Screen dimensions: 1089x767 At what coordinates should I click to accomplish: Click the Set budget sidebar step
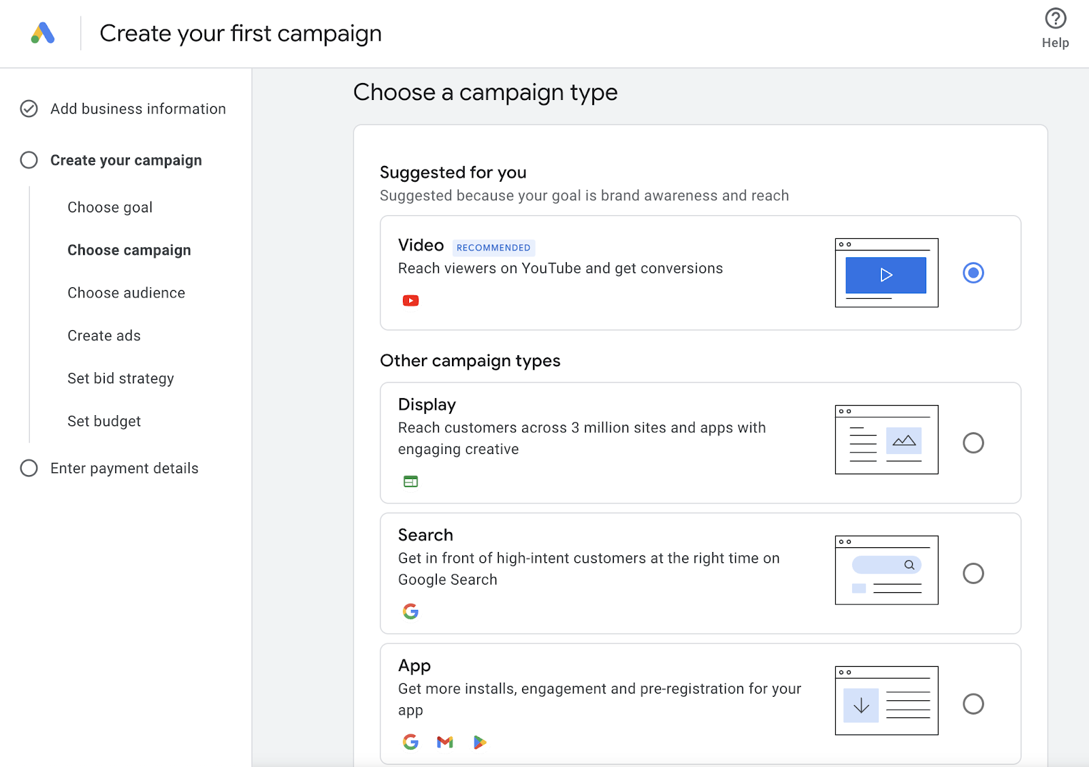(103, 421)
